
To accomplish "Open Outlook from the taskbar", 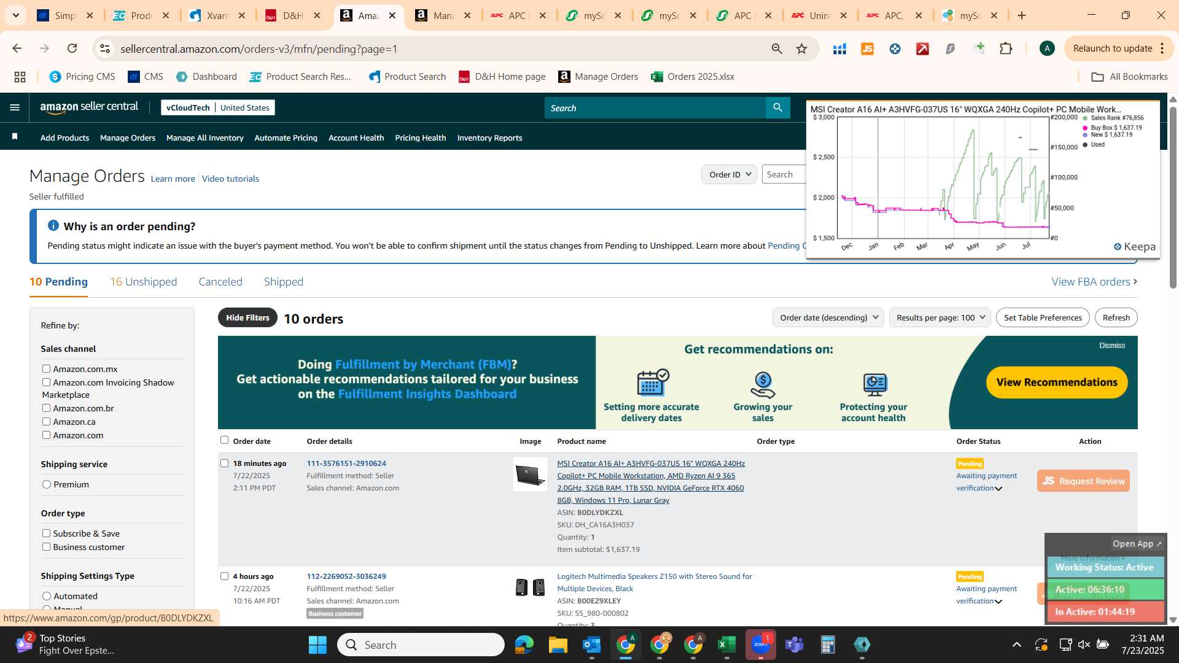I will [x=591, y=645].
